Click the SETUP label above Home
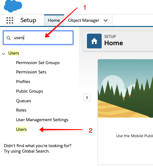Viewport: 153px width, 167px height. 110,37
